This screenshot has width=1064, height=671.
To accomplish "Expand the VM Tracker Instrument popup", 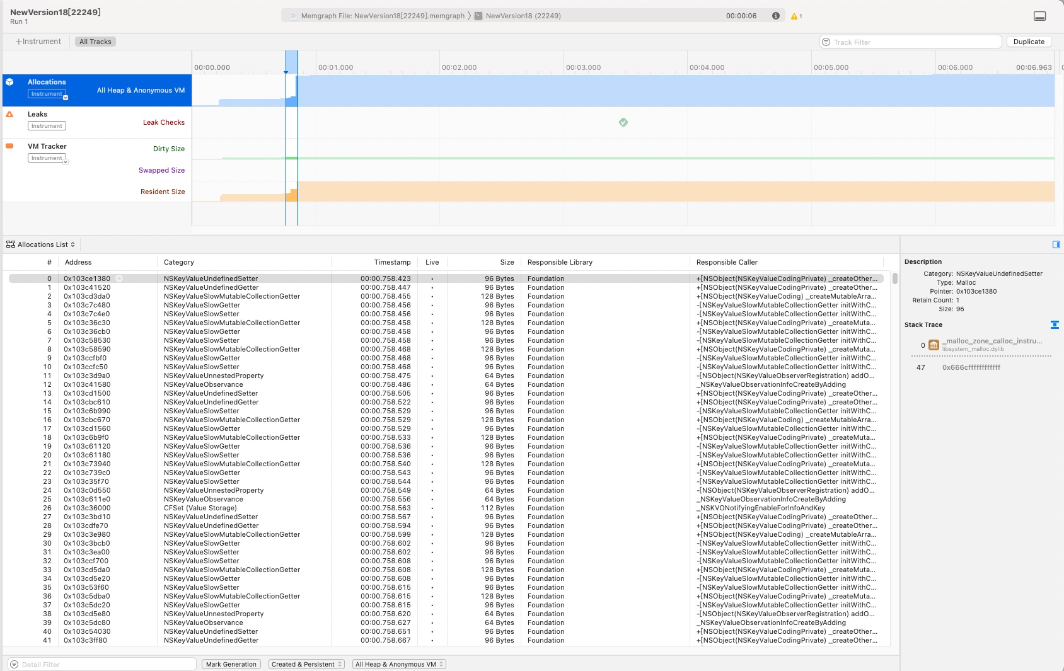I will [48, 158].
